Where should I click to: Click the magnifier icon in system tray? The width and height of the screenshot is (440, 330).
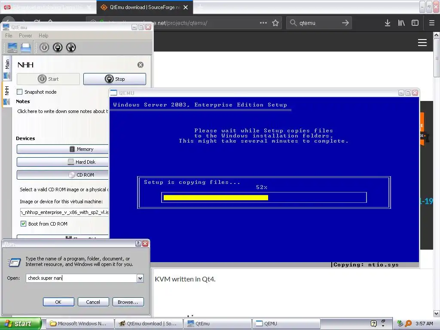pos(408,324)
